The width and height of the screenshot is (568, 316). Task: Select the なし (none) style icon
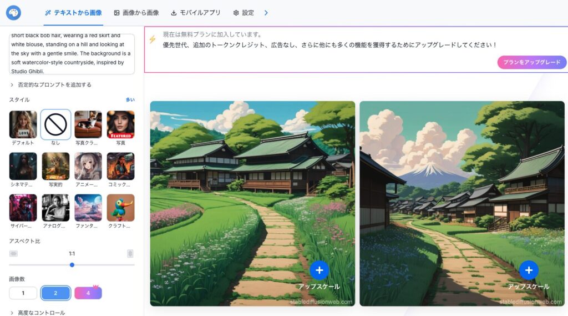[x=55, y=124]
